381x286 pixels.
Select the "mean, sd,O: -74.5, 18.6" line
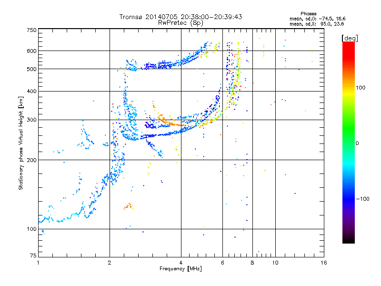[x=317, y=19]
